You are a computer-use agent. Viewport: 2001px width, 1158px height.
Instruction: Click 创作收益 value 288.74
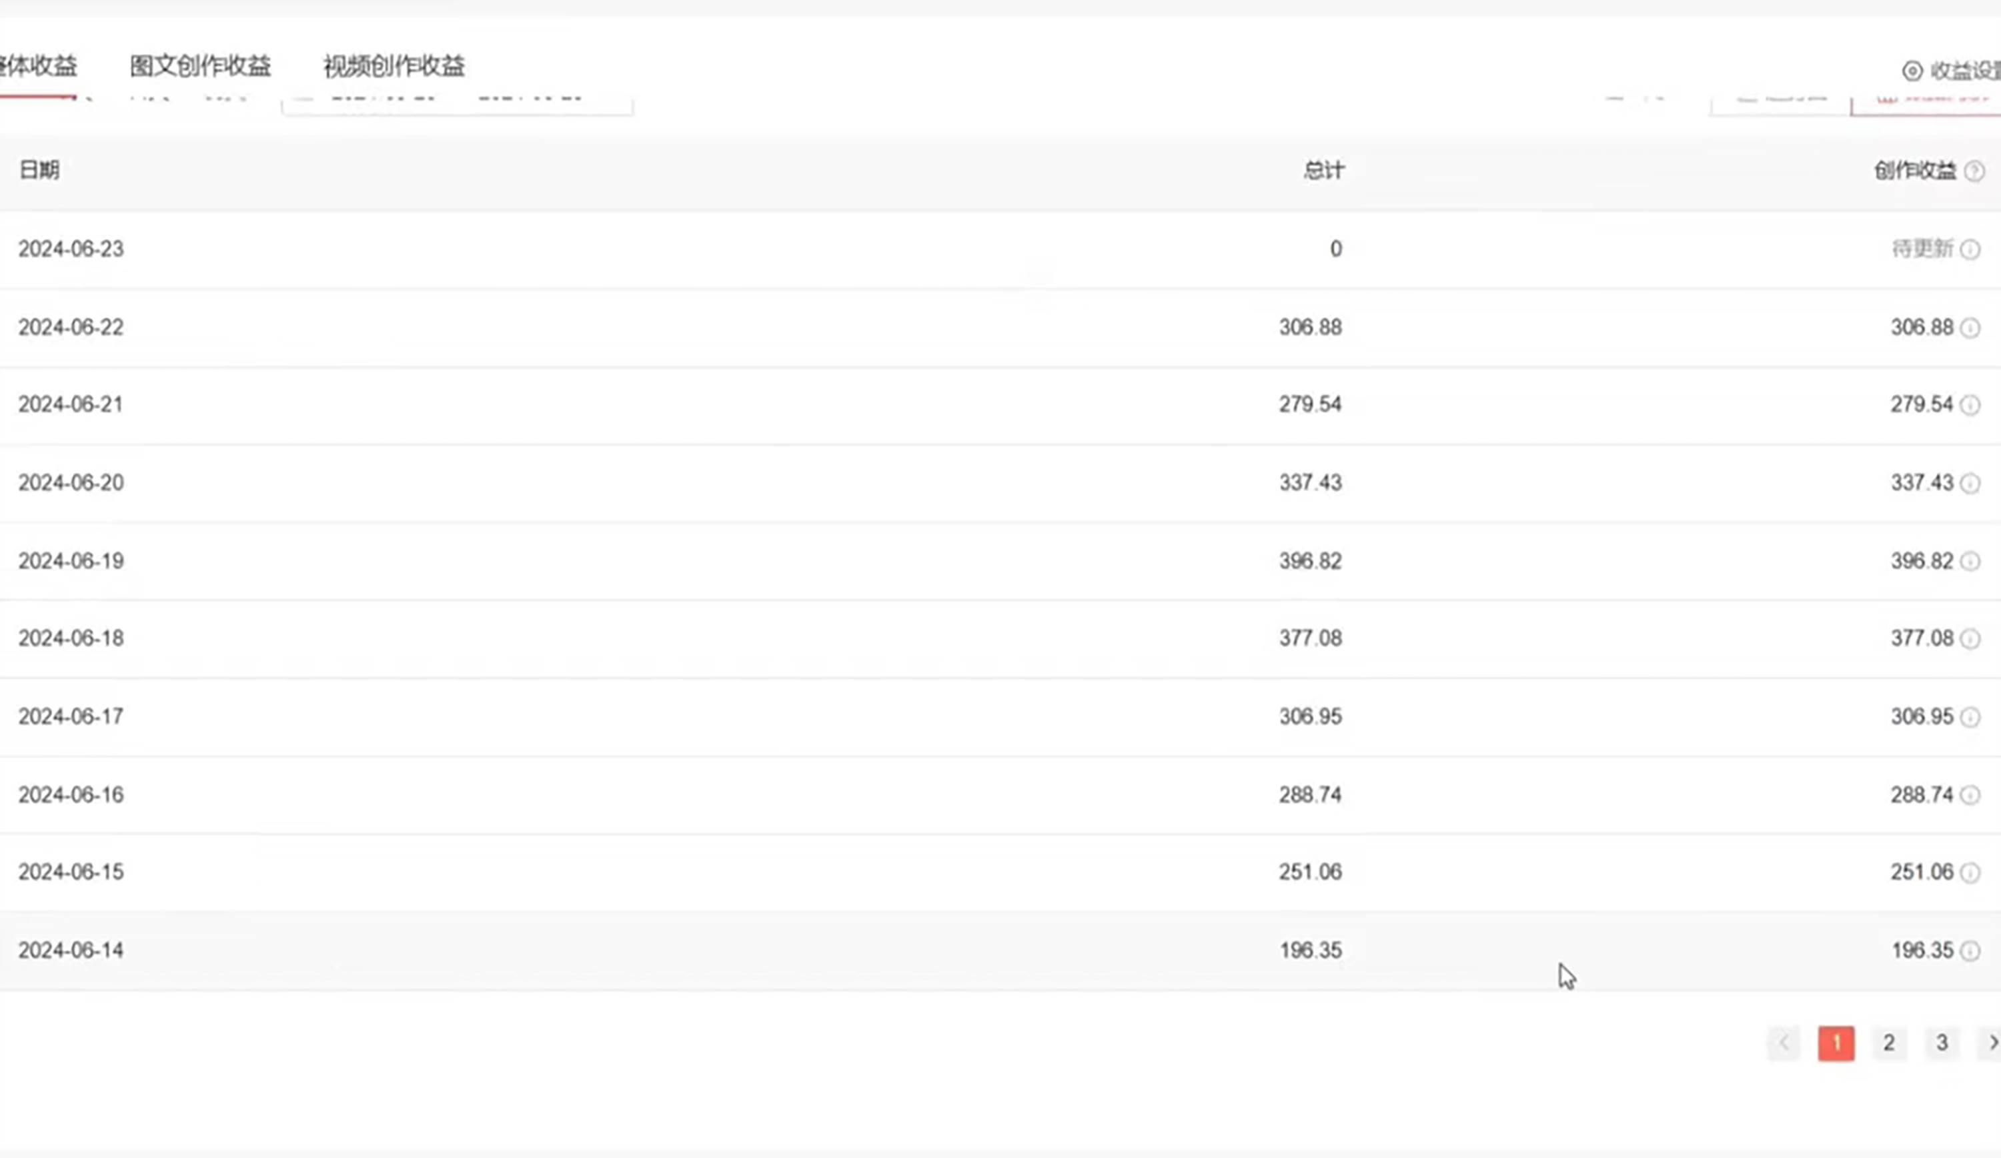1922,794
